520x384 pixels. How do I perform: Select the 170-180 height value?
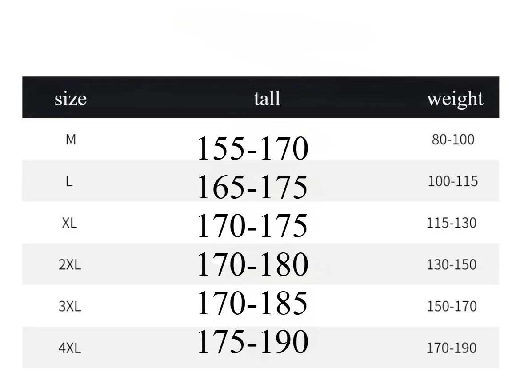[252, 264]
